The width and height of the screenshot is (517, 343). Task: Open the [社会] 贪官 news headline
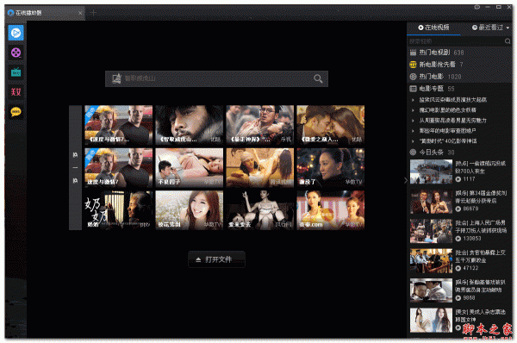[x=480, y=256]
